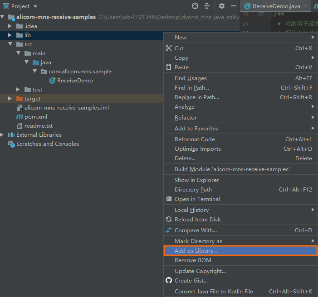Close the ReceiveDemo.java tab
The image size is (318, 297).
click(x=305, y=6)
